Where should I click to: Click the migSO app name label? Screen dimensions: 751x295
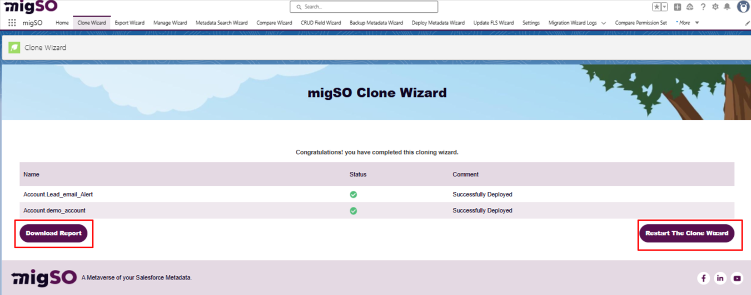tap(32, 23)
